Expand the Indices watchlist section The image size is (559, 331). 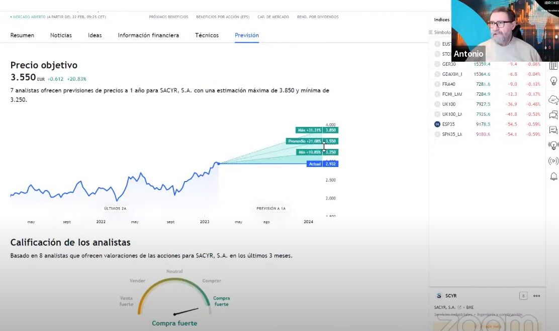441,20
